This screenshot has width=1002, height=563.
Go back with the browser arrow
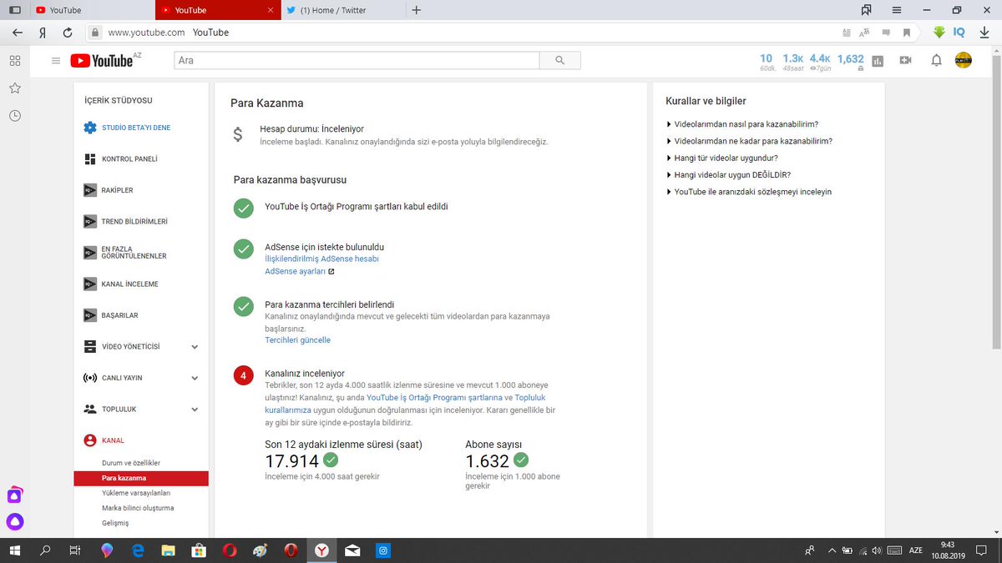click(x=17, y=32)
